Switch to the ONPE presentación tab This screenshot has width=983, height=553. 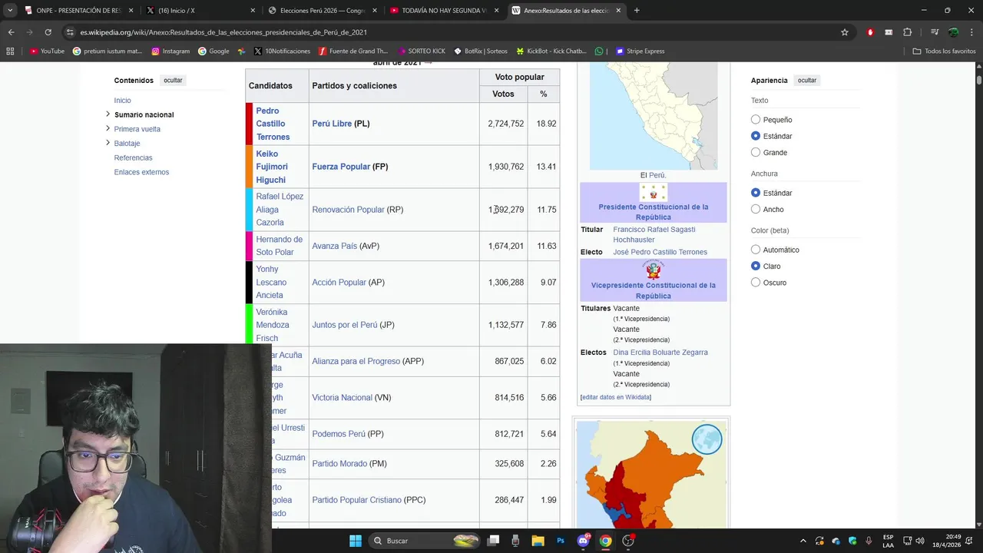(77, 11)
